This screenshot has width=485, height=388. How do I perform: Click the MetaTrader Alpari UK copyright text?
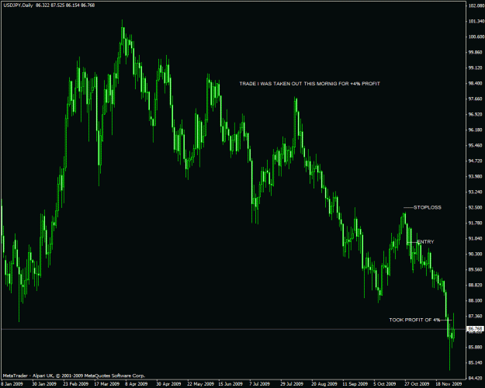(74, 376)
